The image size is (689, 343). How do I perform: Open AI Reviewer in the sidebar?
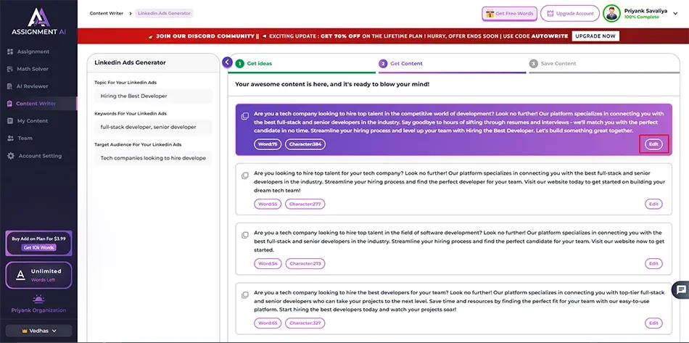[33, 86]
